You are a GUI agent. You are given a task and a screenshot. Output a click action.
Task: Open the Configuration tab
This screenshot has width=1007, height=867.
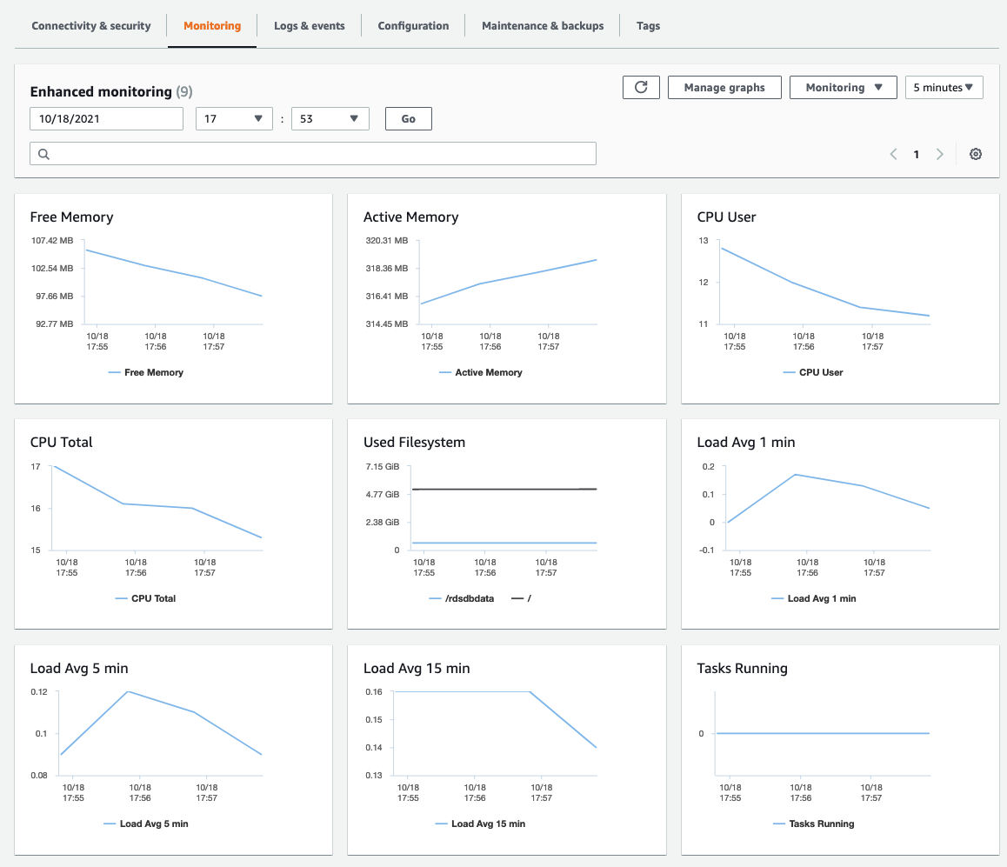[413, 25]
